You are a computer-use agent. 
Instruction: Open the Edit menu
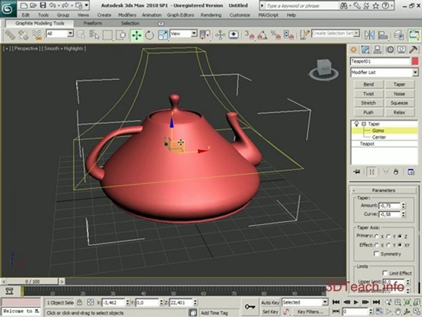click(25, 15)
